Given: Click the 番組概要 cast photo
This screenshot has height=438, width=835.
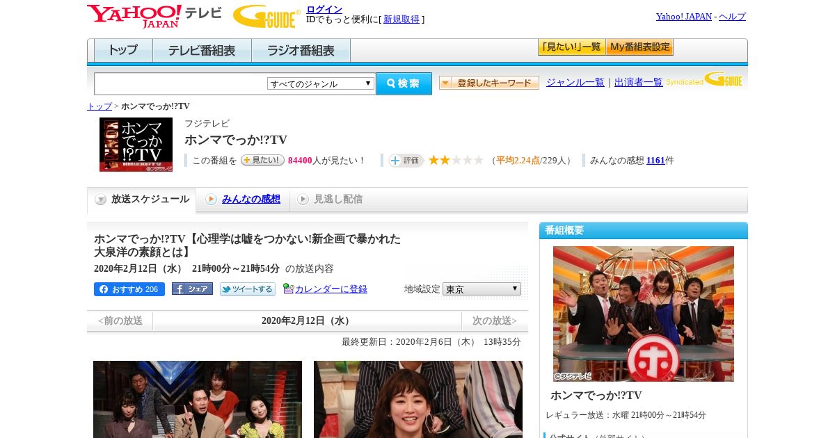Looking at the screenshot, I should 644,314.
